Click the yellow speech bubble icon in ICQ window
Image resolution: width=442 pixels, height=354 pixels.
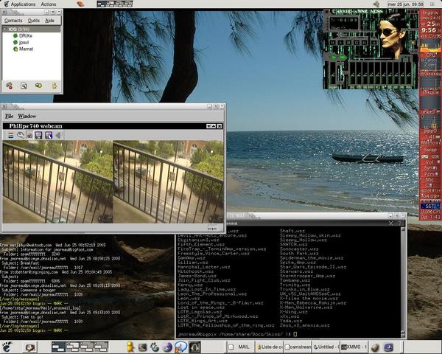(x=38, y=86)
